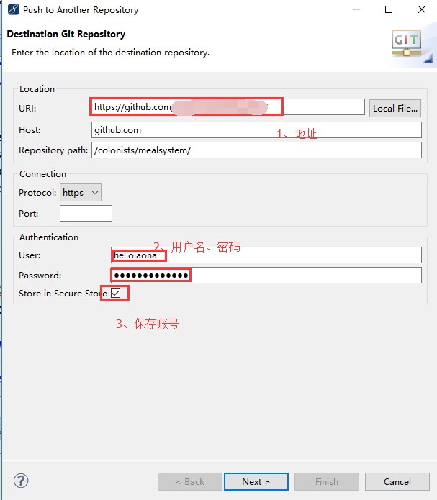Viewport: 437px width, 500px height.
Task: Click the help question mark icon
Action: click(x=21, y=481)
